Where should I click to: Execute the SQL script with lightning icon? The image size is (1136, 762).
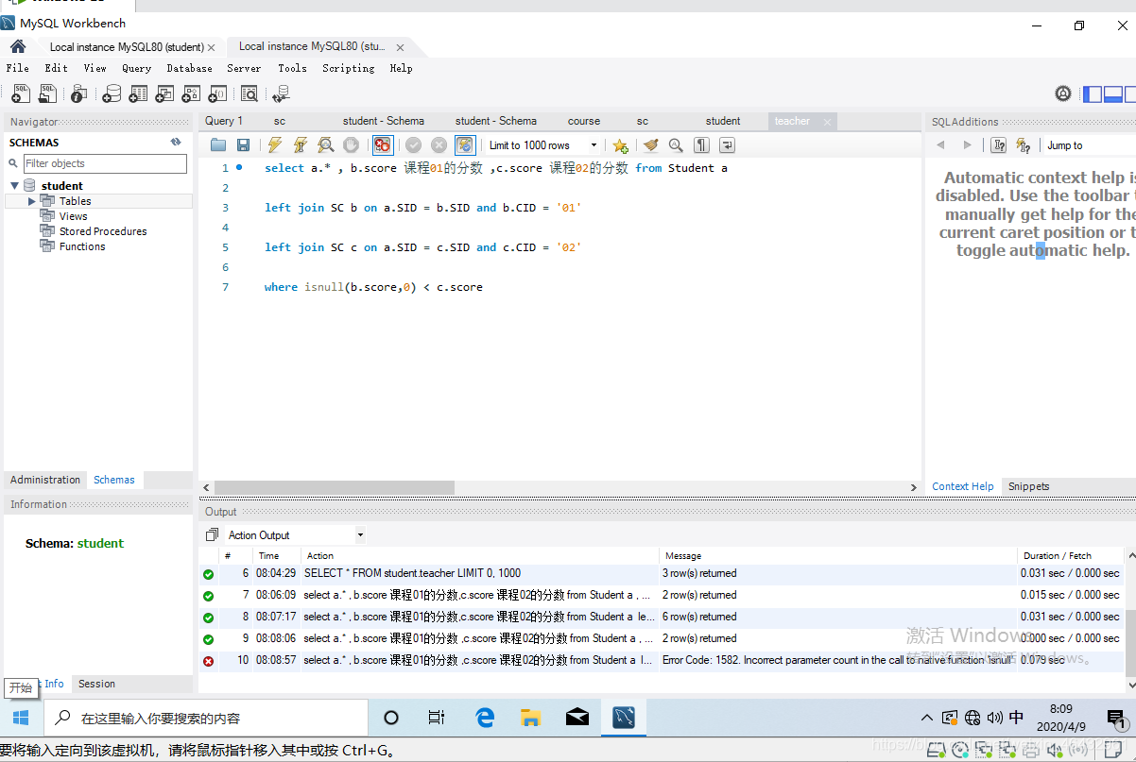274,145
